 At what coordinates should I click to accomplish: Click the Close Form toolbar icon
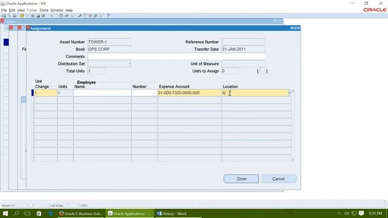[x=43, y=16]
